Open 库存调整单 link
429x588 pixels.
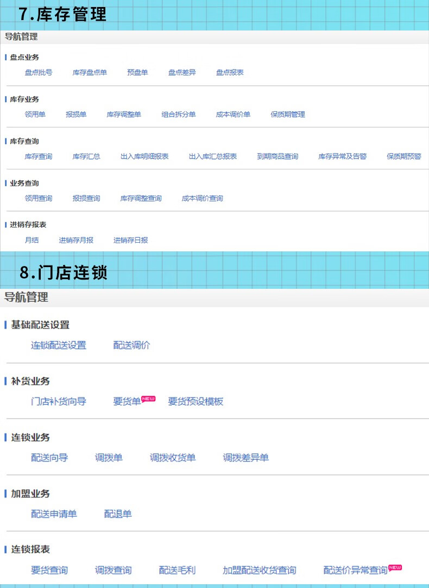tap(124, 115)
